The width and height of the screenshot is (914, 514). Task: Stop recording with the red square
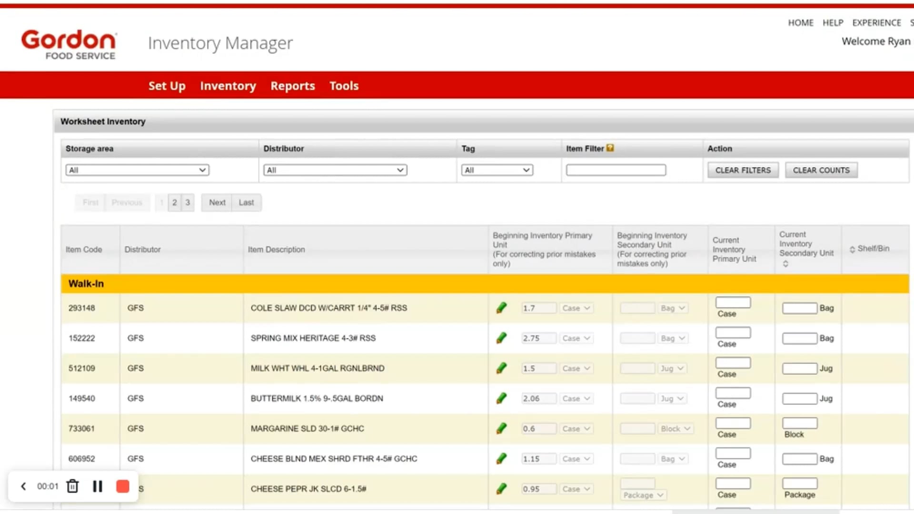(x=123, y=486)
